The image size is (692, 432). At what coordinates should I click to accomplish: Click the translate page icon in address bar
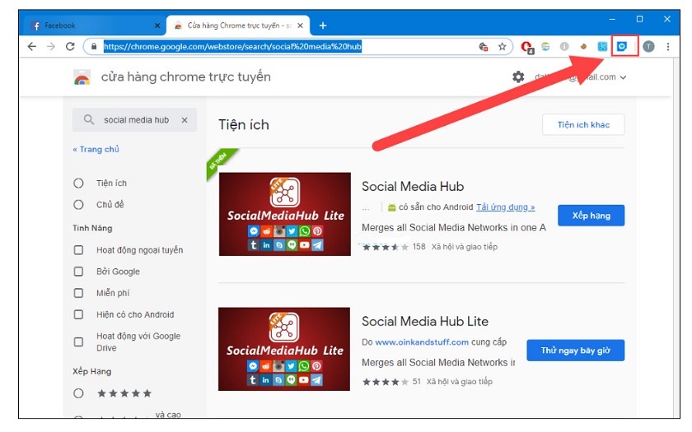pos(484,46)
